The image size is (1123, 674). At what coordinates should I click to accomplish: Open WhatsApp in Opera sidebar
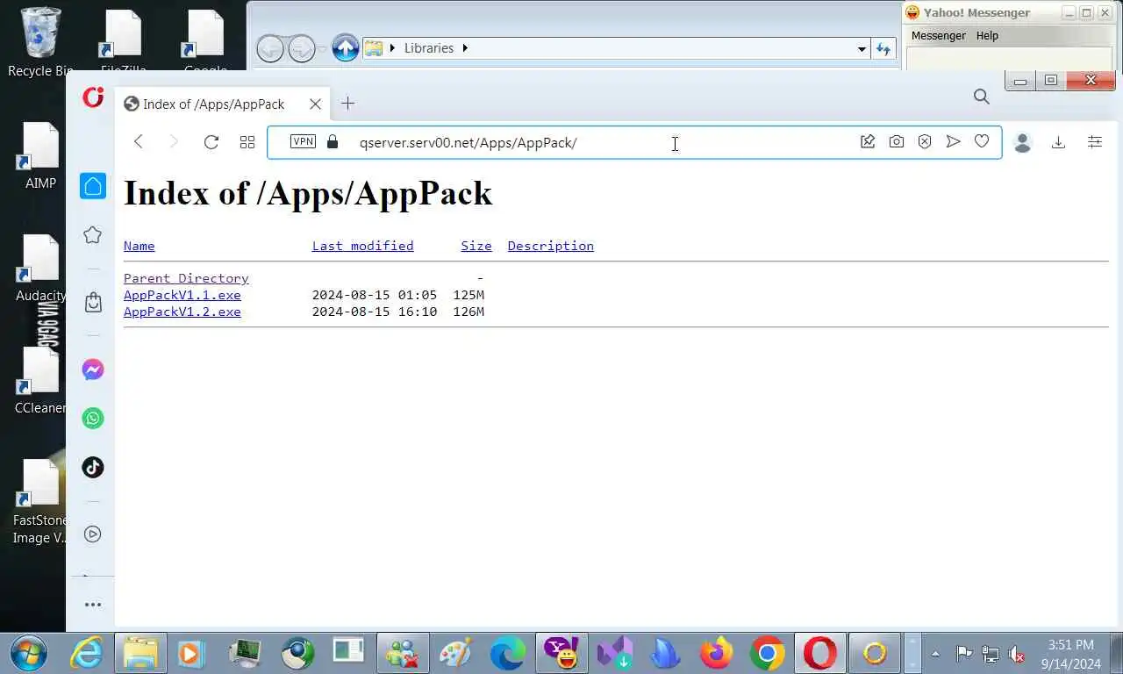point(93,419)
